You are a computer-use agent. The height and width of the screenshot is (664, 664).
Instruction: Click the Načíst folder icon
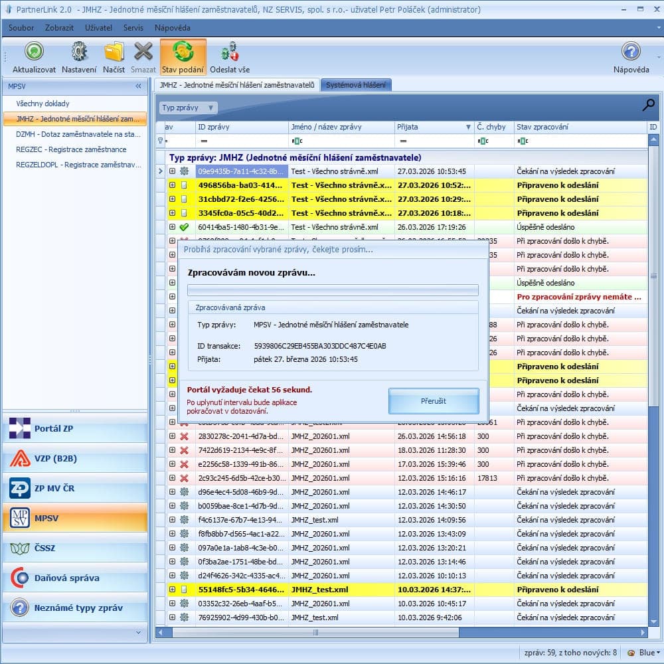coord(114,52)
